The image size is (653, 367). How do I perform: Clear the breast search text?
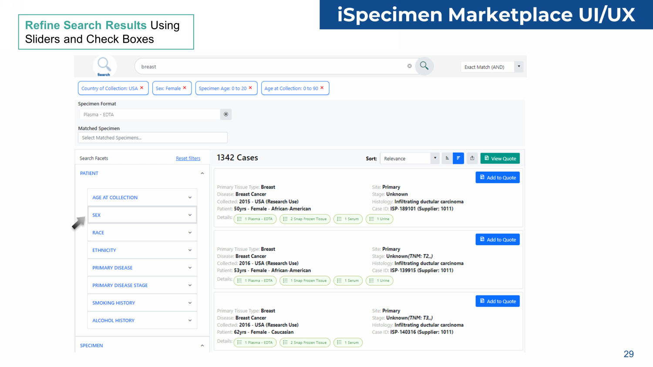point(409,66)
